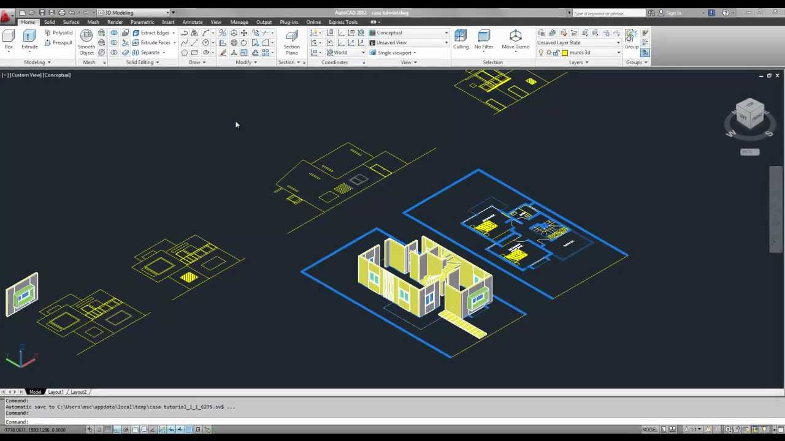This screenshot has width=785, height=441.
Task: Toggle freeze sun icon for muros 3d layer
Action: tap(548, 53)
